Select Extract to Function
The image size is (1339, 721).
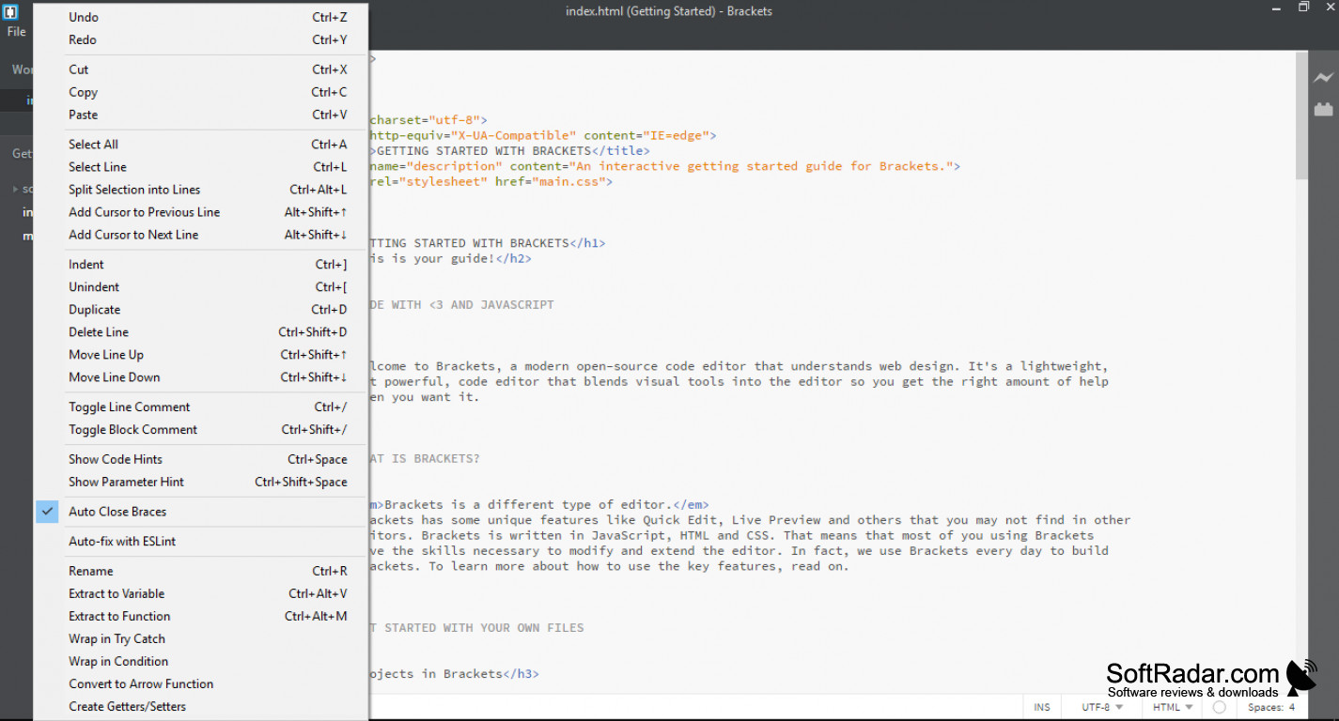[x=119, y=616]
